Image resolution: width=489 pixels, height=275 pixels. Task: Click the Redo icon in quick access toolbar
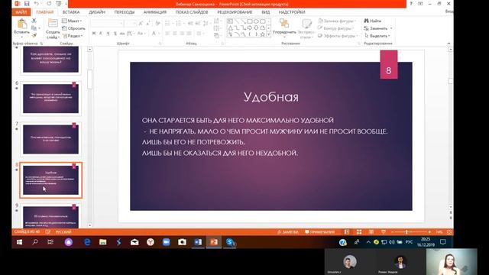pyautogui.click(x=49, y=4)
